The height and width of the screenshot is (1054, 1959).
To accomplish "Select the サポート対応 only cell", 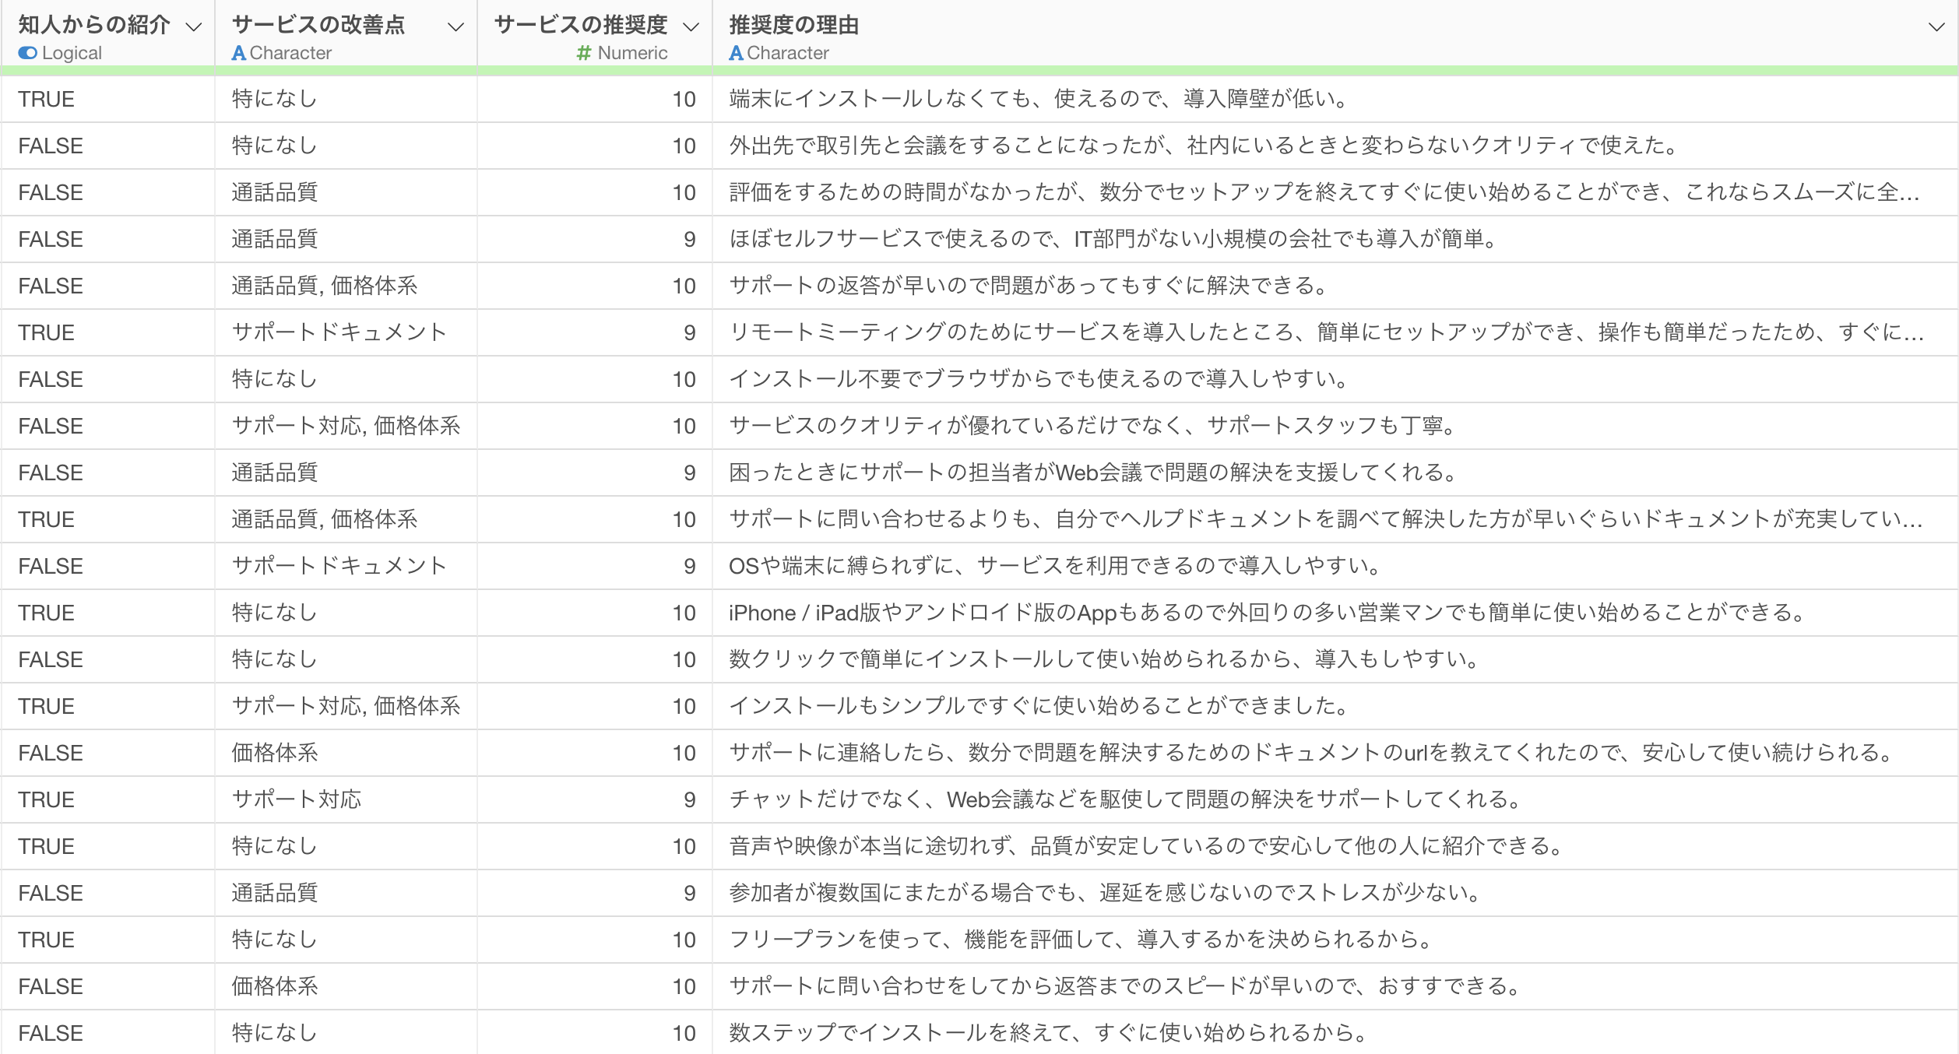I will click(x=297, y=799).
